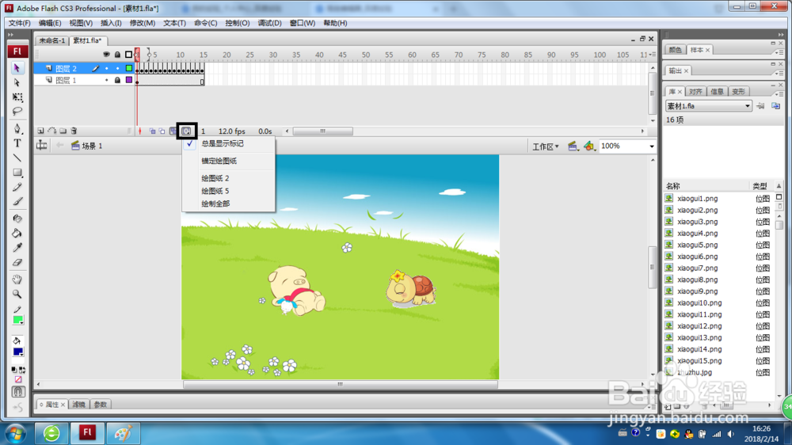Open the timeline panel options menu
Screen dimensions: 792x445
653,54
